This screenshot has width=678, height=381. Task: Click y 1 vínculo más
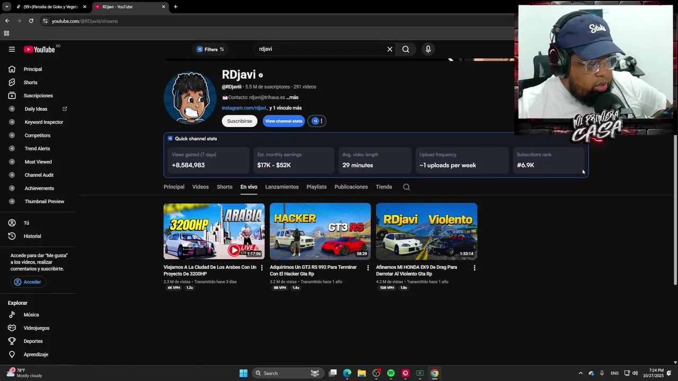(286, 108)
